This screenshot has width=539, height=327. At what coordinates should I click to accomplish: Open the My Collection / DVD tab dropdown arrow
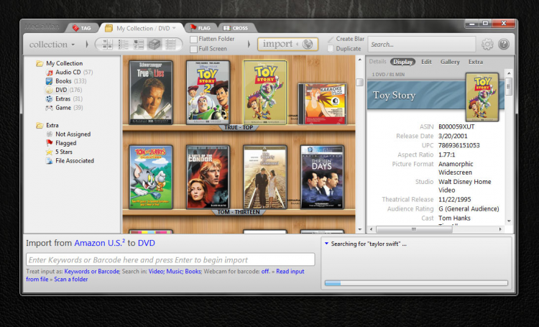(174, 28)
